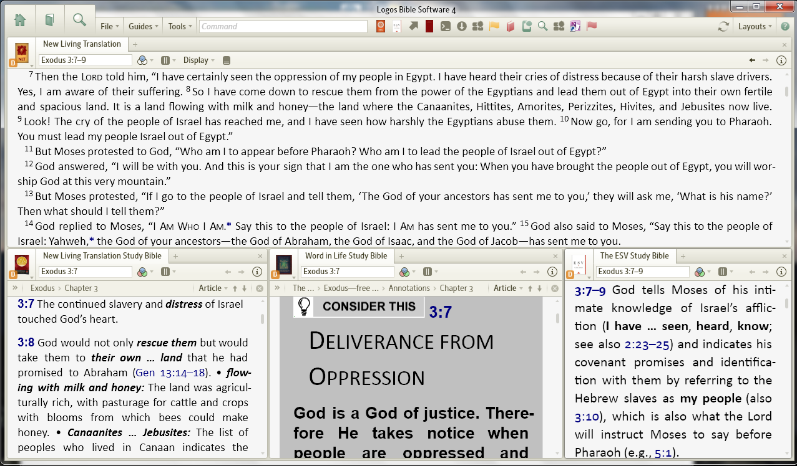The width and height of the screenshot is (797, 466).
Task: Open info icon in Word in Life panel
Action: [552, 272]
